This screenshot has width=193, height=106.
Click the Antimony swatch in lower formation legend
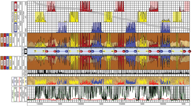point(8,63)
